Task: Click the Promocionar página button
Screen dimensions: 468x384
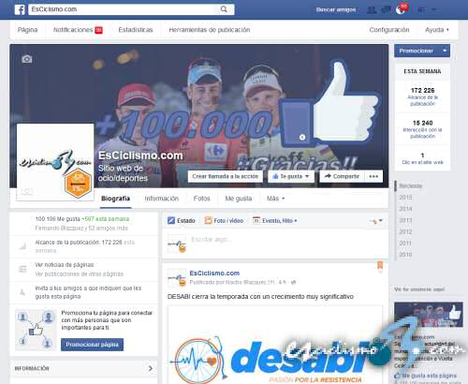Action: 92,345
